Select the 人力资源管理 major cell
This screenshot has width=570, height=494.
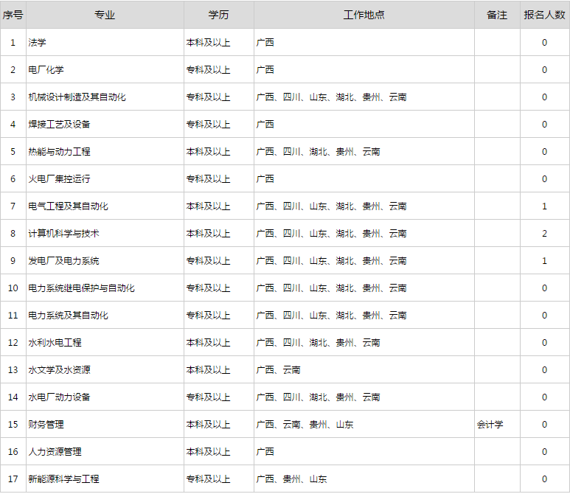55,452
